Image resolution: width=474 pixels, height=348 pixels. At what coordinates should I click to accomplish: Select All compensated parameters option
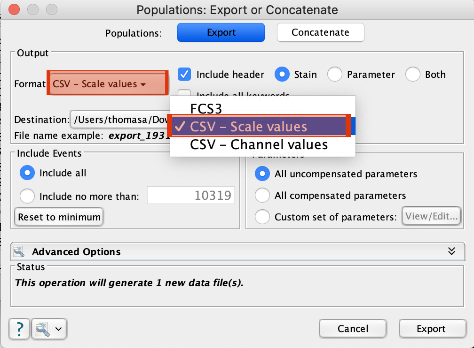(x=262, y=196)
